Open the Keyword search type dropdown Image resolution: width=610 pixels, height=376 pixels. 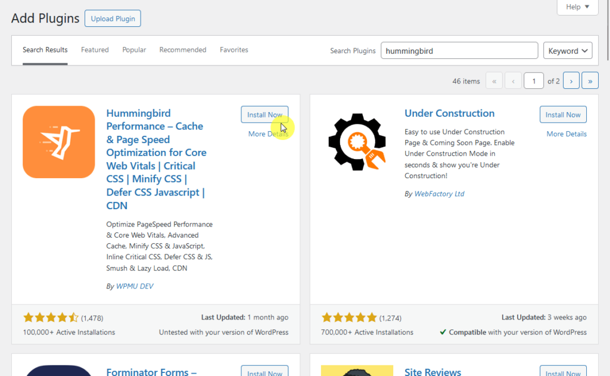click(x=568, y=51)
